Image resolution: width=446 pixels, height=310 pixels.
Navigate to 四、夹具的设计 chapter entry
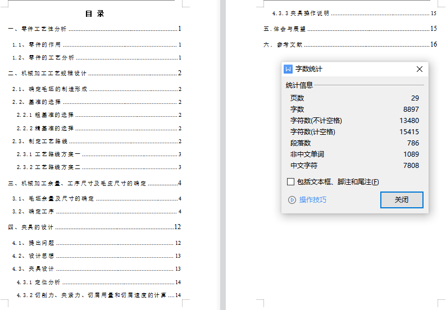point(31,227)
